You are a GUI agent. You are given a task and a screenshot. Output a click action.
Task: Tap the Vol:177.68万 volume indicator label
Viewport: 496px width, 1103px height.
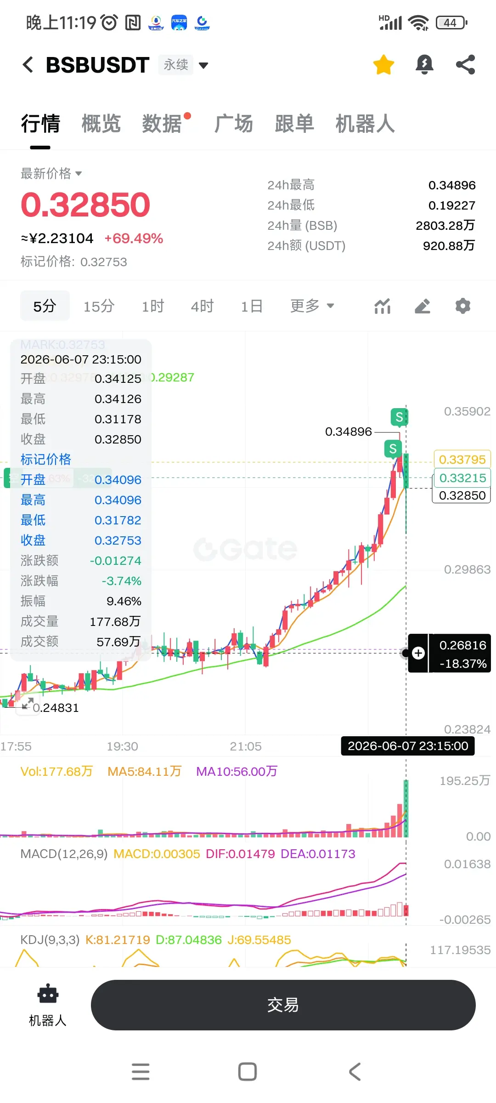(56, 771)
